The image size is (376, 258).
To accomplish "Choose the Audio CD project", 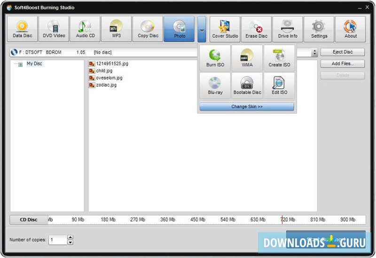I will 85,29.
